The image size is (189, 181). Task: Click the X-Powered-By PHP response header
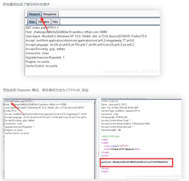[114, 117]
